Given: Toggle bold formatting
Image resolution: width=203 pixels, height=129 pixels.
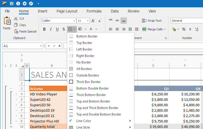Looking at the screenshot, I should 44,29.
